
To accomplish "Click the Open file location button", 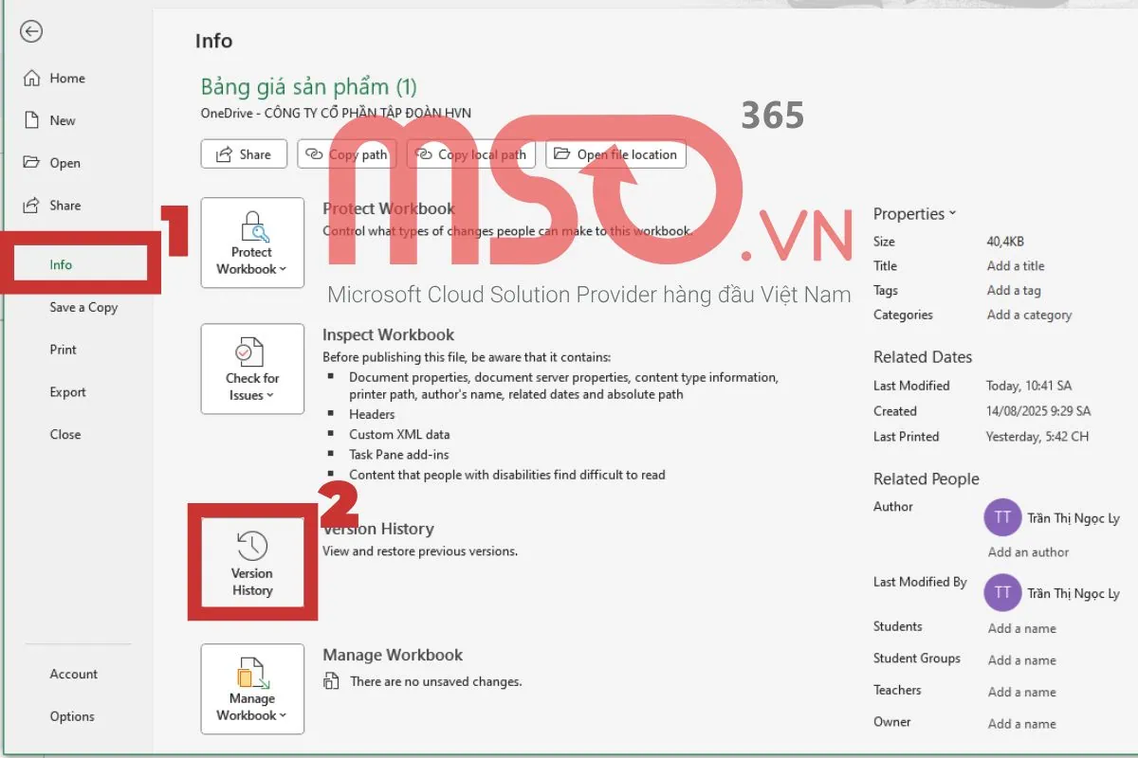I will [x=615, y=154].
